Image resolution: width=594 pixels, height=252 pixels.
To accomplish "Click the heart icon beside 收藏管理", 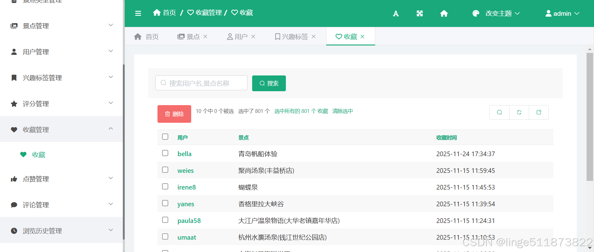I will point(14,130).
